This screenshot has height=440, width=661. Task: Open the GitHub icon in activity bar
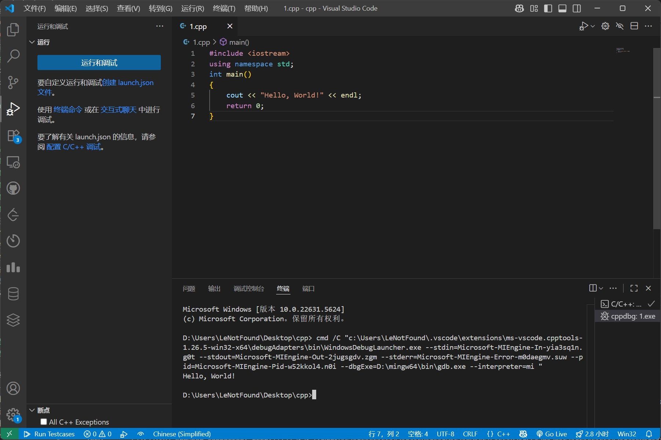(x=13, y=188)
